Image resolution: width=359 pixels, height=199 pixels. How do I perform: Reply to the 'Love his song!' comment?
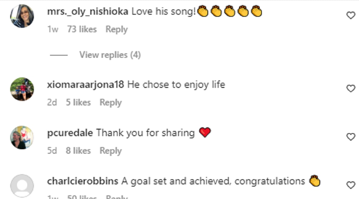coord(116,29)
